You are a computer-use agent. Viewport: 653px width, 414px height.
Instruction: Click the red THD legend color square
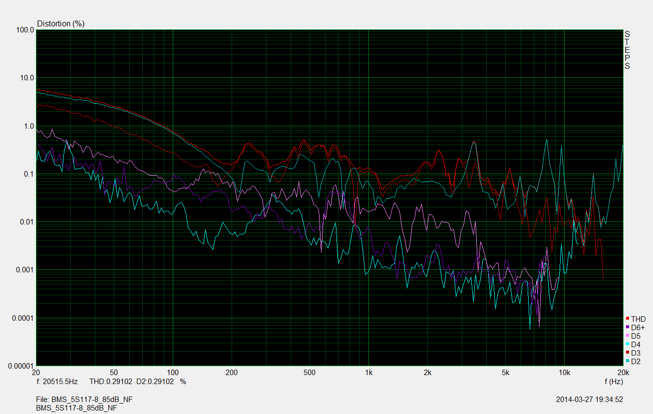[x=628, y=319]
